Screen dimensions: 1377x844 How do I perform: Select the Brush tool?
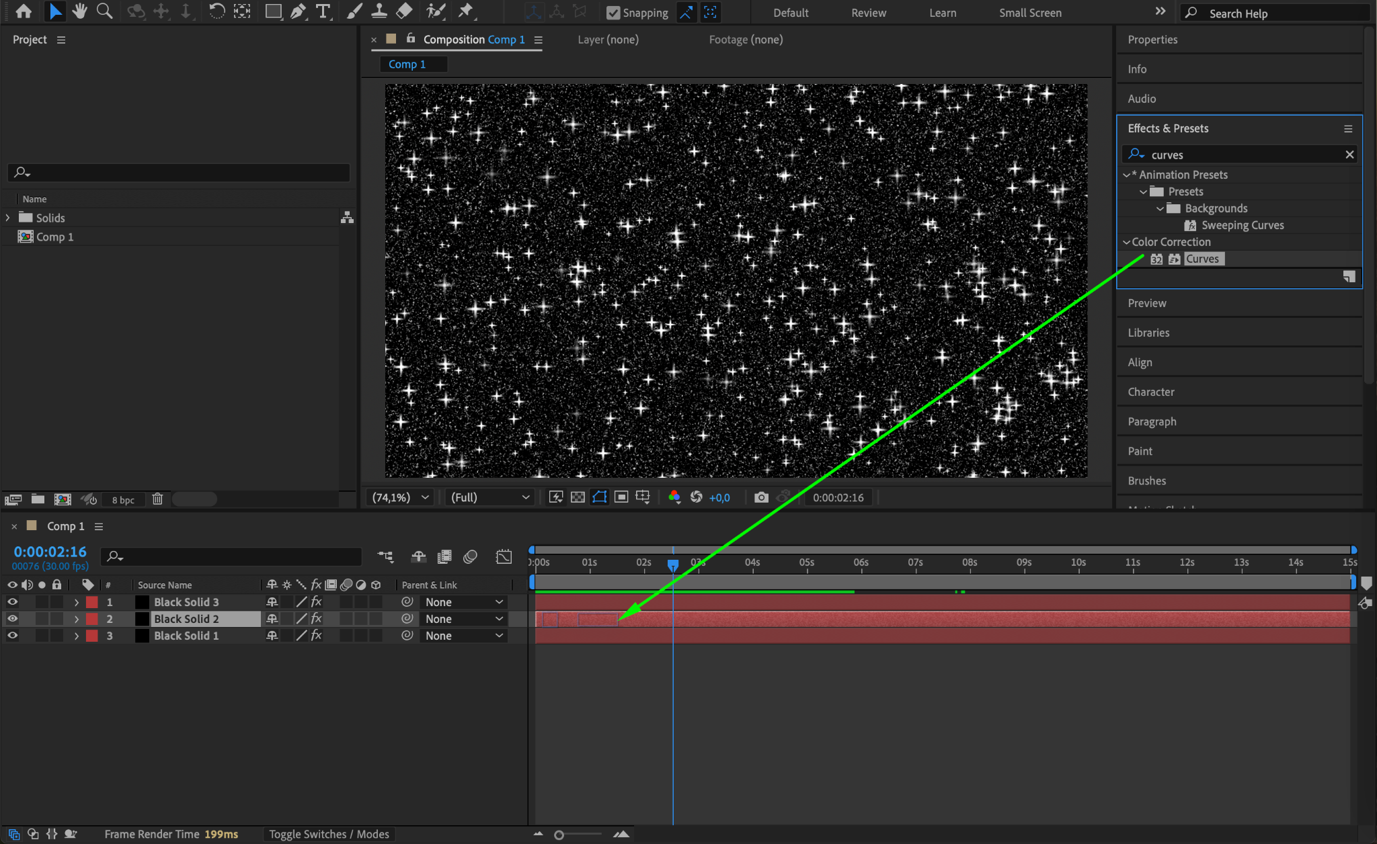354,11
